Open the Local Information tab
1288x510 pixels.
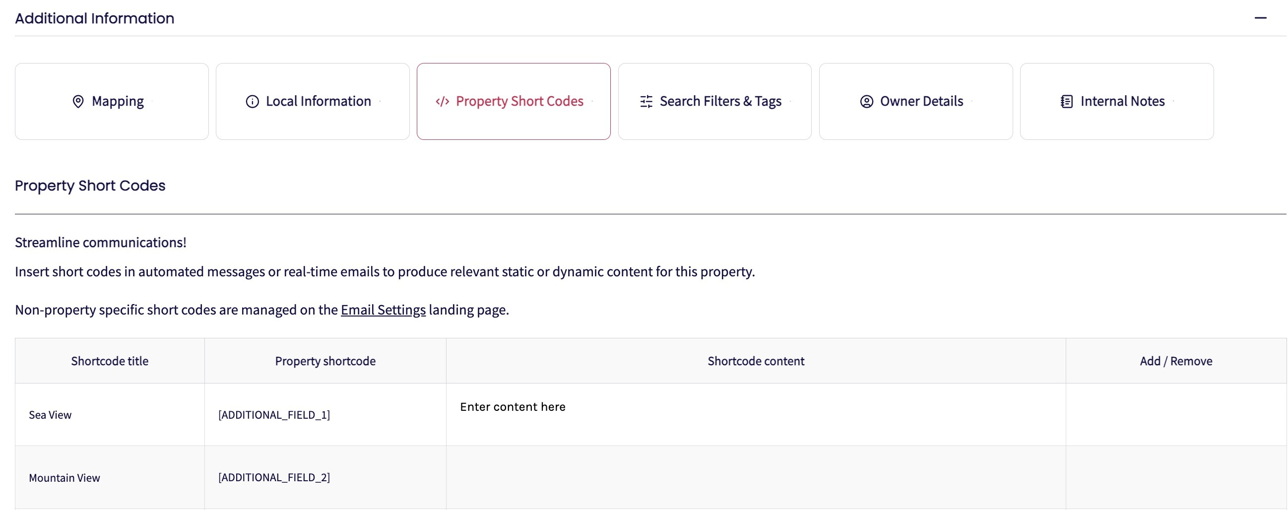coord(313,102)
